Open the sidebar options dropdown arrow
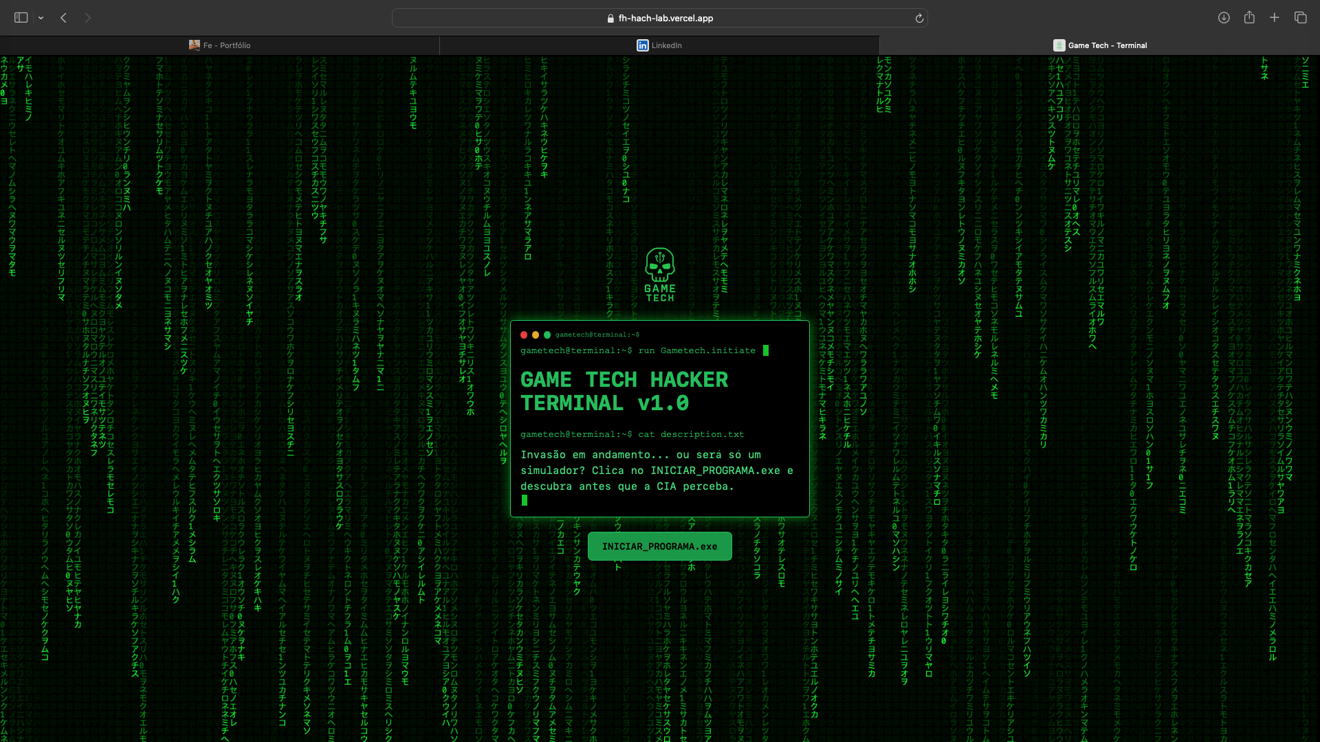Viewport: 1320px width, 742px height. (41, 18)
